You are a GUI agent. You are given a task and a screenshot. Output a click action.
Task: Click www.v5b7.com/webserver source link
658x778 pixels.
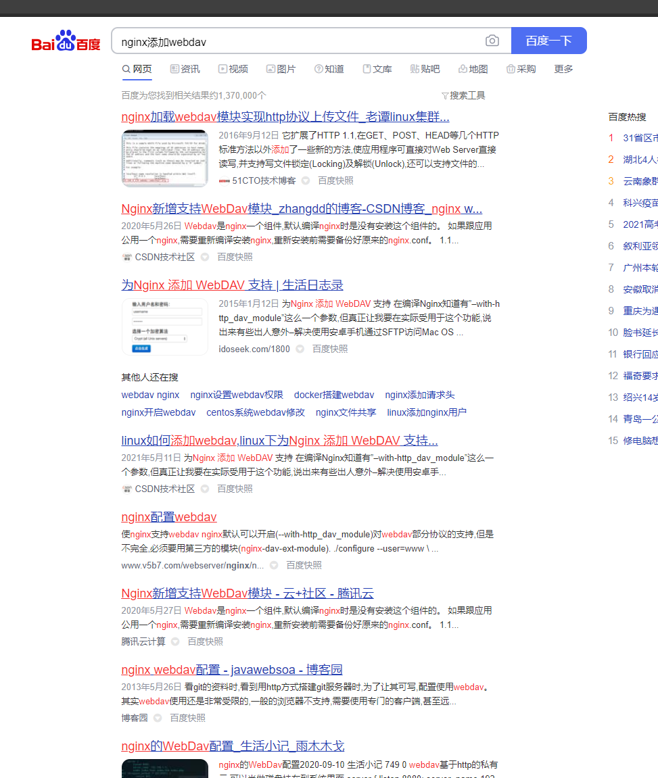[x=193, y=565]
